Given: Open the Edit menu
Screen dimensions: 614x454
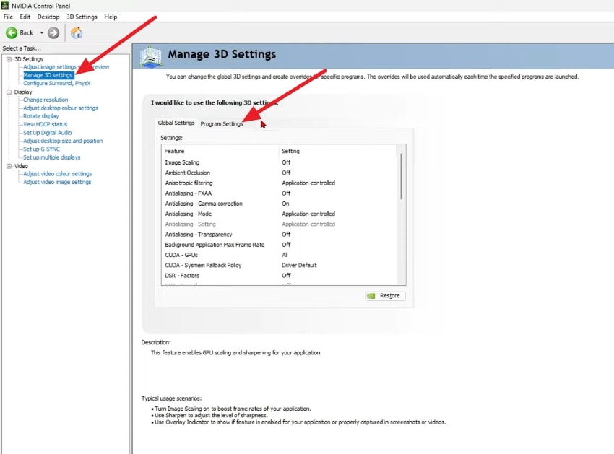Looking at the screenshot, I should pos(25,17).
